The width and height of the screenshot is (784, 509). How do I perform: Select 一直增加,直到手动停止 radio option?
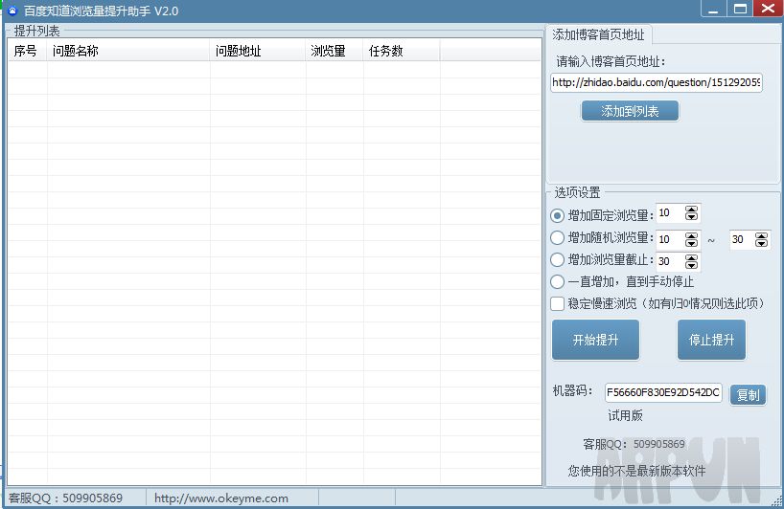[558, 282]
